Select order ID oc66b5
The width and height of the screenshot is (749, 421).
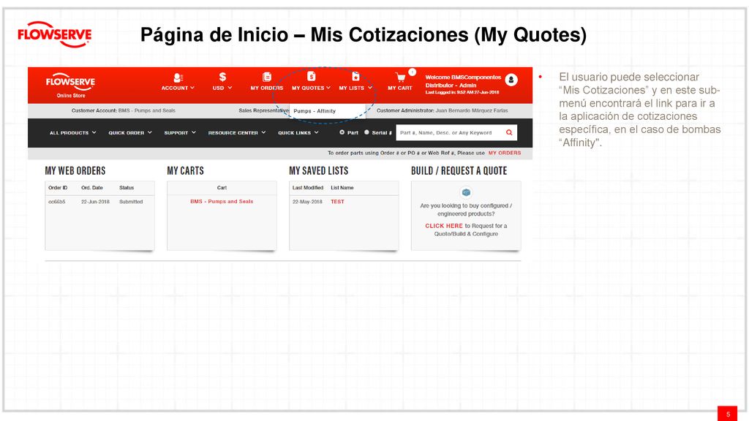[x=57, y=202]
